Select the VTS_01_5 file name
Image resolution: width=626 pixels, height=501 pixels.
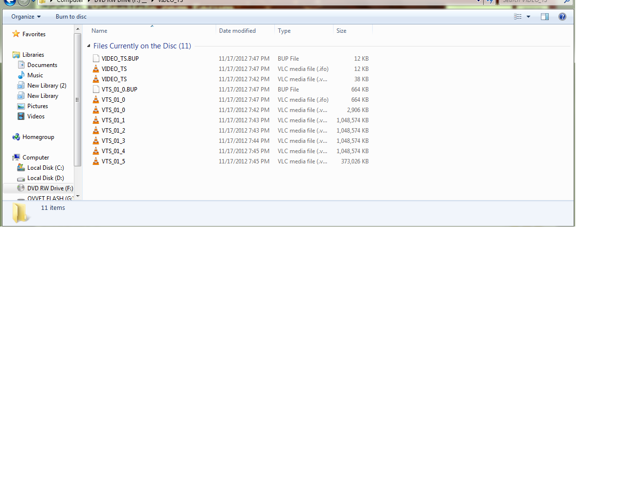coord(113,161)
